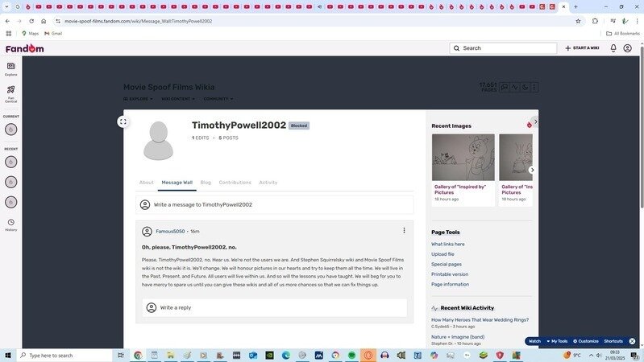The height and width of the screenshot is (362, 644).
Task: Open the What links here link
Action: pyautogui.click(x=447, y=244)
